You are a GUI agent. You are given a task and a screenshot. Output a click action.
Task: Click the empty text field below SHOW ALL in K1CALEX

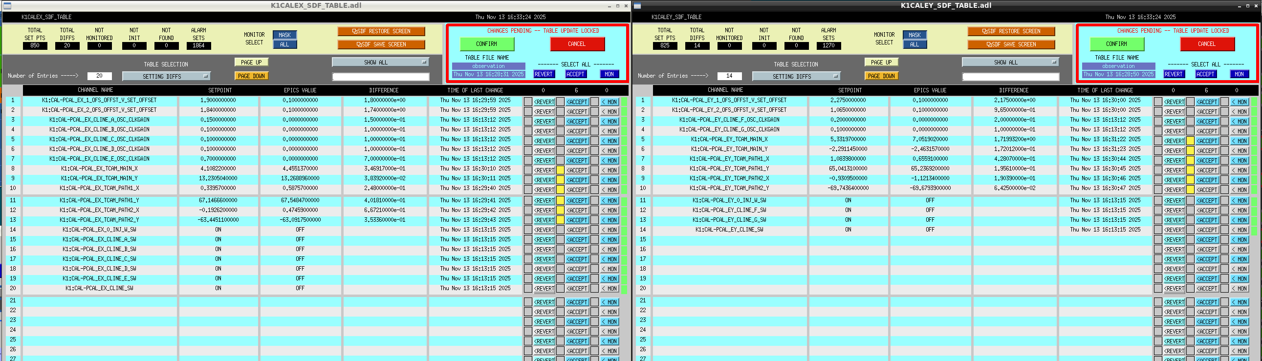pos(381,77)
